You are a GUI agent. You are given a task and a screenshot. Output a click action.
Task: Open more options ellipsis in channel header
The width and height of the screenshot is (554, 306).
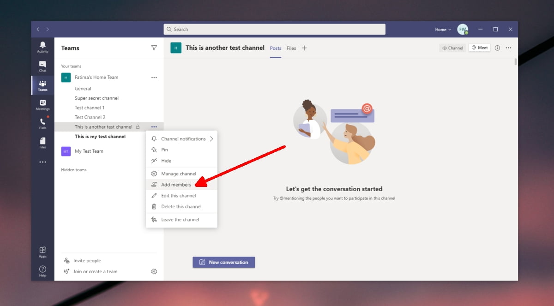click(x=508, y=48)
